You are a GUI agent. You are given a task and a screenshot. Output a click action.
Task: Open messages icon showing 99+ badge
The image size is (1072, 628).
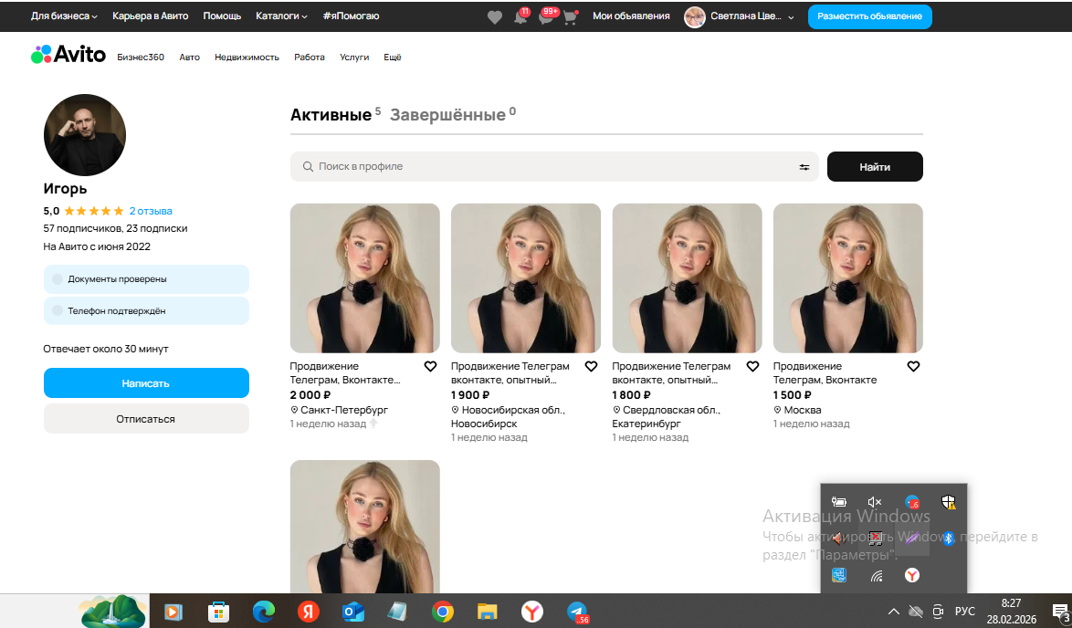pos(546,16)
